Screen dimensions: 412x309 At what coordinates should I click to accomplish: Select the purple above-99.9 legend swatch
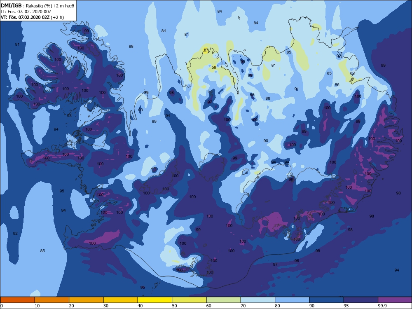(x=395, y=300)
